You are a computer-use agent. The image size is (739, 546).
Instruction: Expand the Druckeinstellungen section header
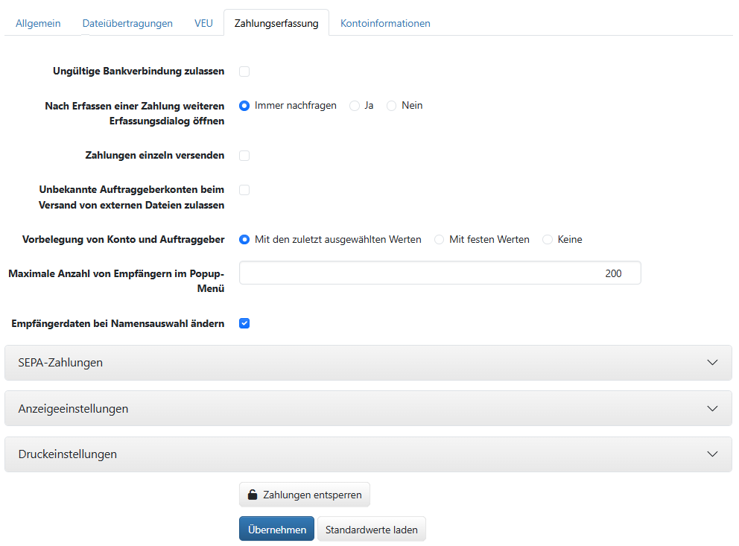pyautogui.click(x=368, y=454)
